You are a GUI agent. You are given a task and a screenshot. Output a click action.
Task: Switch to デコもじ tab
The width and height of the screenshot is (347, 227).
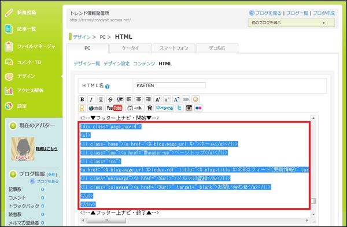click(217, 48)
